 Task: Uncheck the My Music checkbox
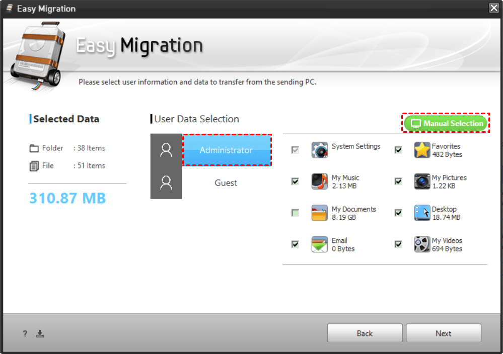(296, 182)
